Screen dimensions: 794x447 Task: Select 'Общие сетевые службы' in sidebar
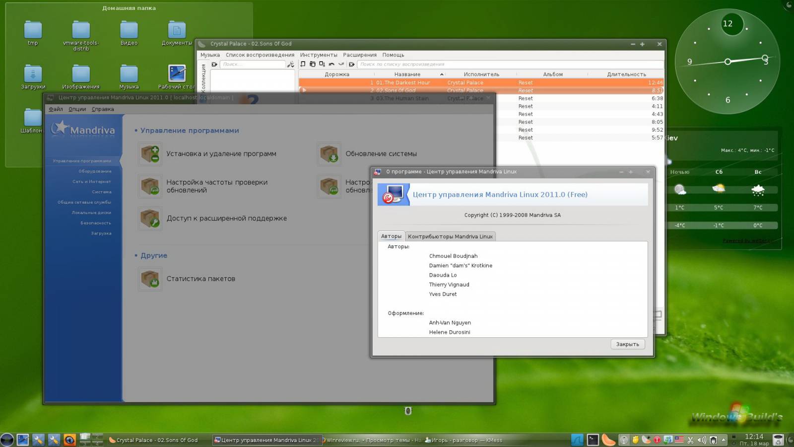click(x=84, y=203)
